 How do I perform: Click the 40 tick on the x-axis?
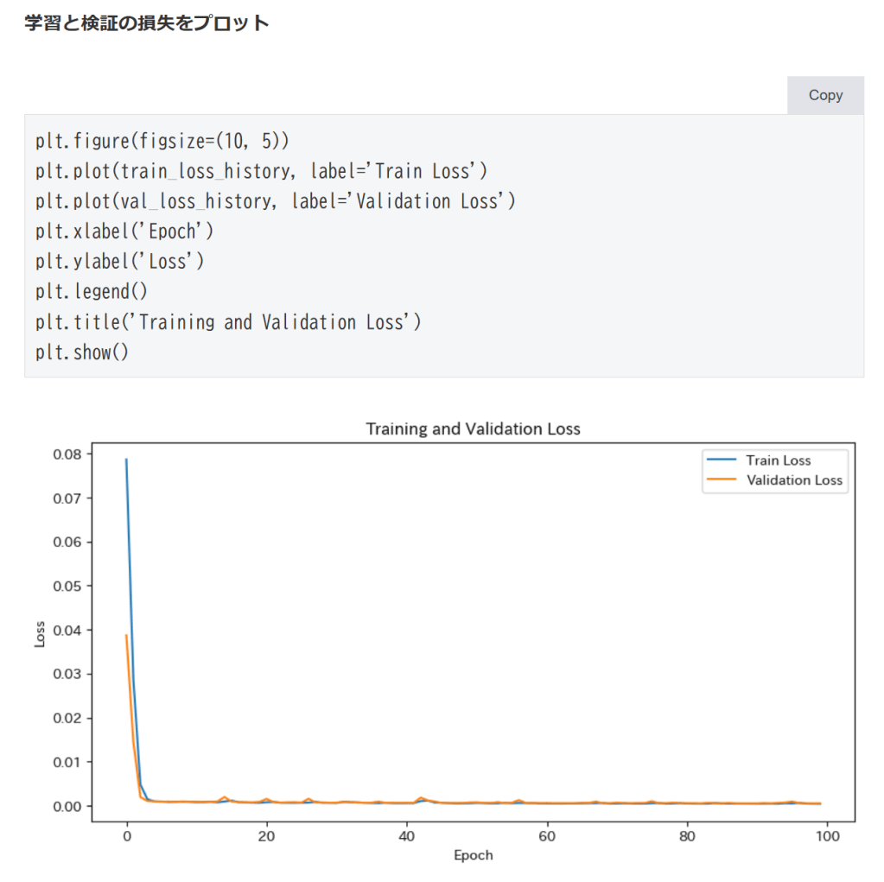(407, 836)
